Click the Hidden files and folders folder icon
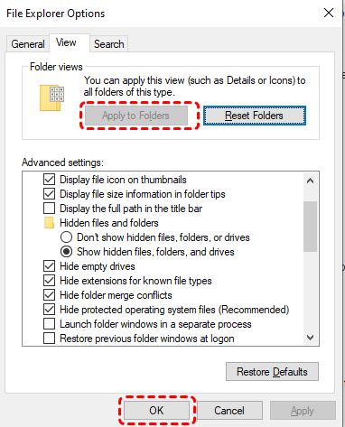345x427 pixels. (x=49, y=223)
